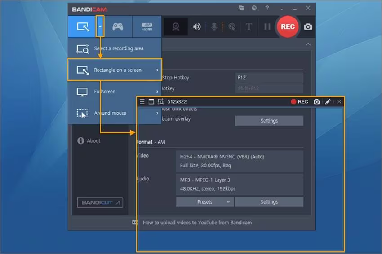Open hamburger menu on rectangle window
This screenshot has height=254, width=382.
click(x=142, y=102)
